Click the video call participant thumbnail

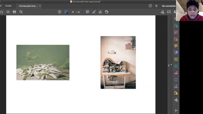[189, 10]
